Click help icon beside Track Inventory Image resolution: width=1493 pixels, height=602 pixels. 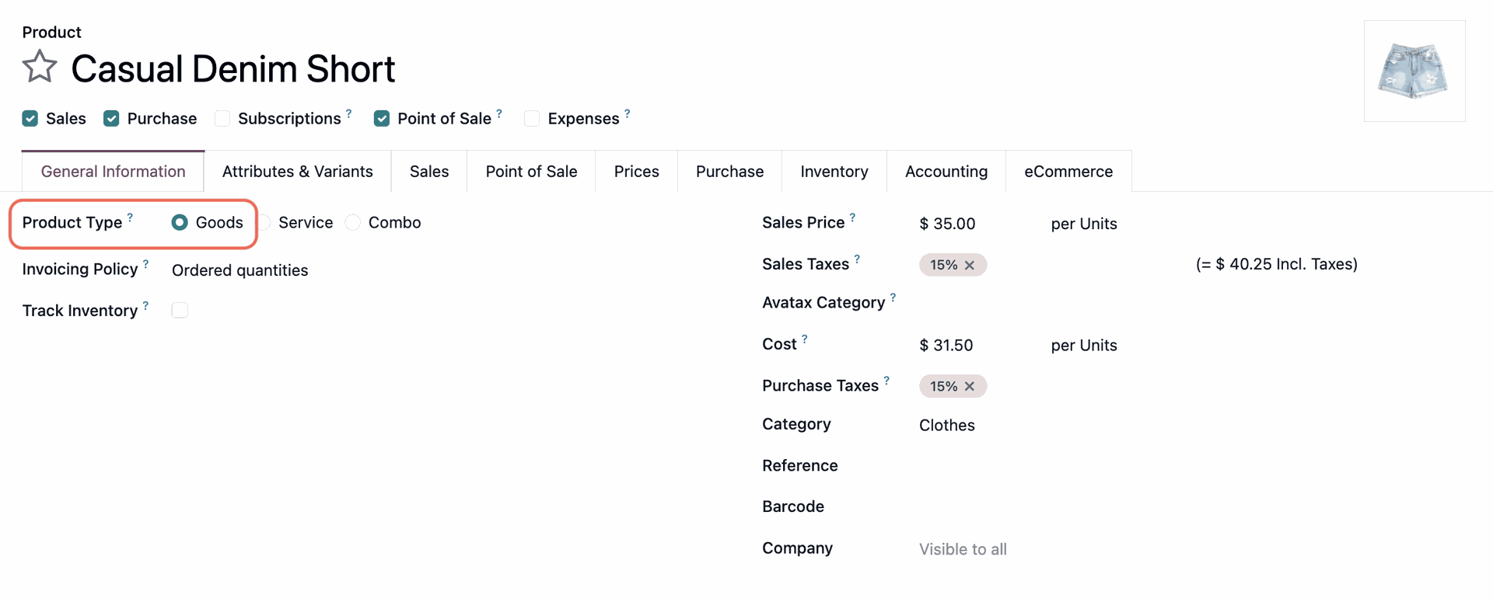point(145,306)
